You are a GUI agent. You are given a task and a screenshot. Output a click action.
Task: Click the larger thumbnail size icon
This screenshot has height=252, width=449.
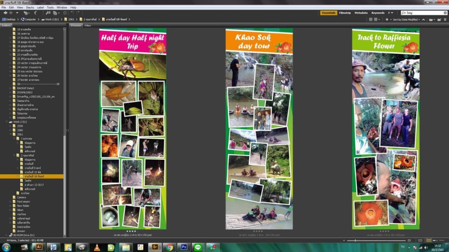click(409, 240)
